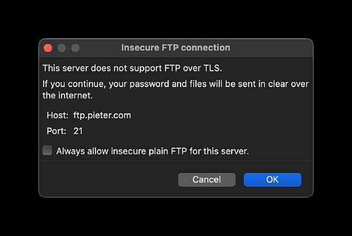352x236 pixels.
Task: Close the dialog using the red button
Action: pyautogui.click(x=48, y=47)
